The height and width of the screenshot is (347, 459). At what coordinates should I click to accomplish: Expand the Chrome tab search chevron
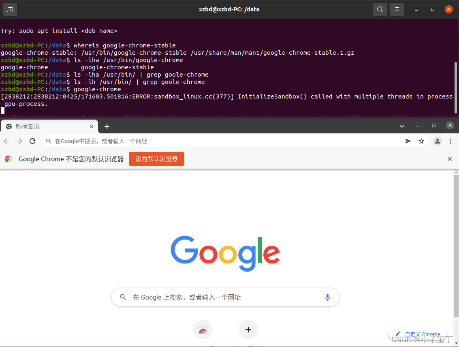click(x=402, y=126)
